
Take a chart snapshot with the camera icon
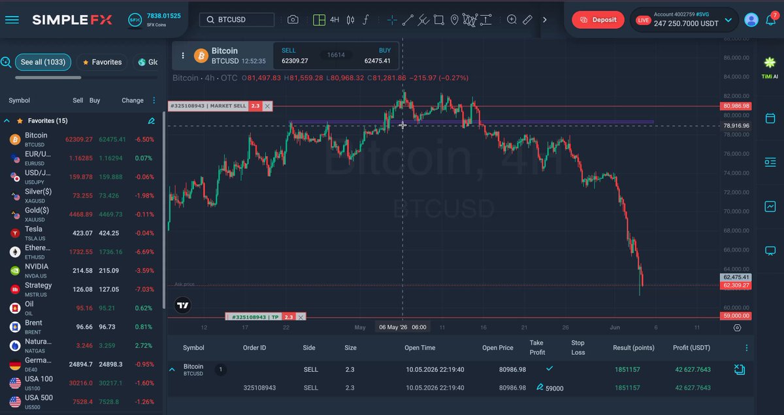293,20
